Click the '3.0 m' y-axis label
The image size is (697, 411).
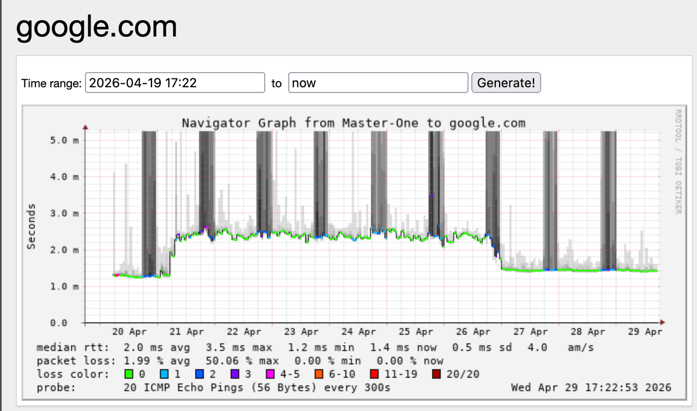click(64, 213)
